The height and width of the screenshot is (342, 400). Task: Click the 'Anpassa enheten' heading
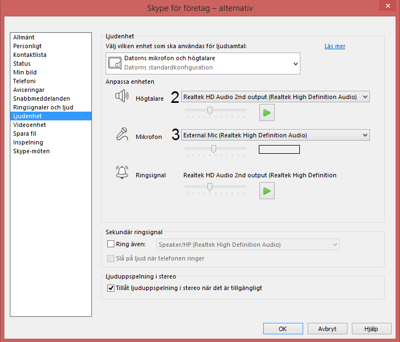point(130,82)
